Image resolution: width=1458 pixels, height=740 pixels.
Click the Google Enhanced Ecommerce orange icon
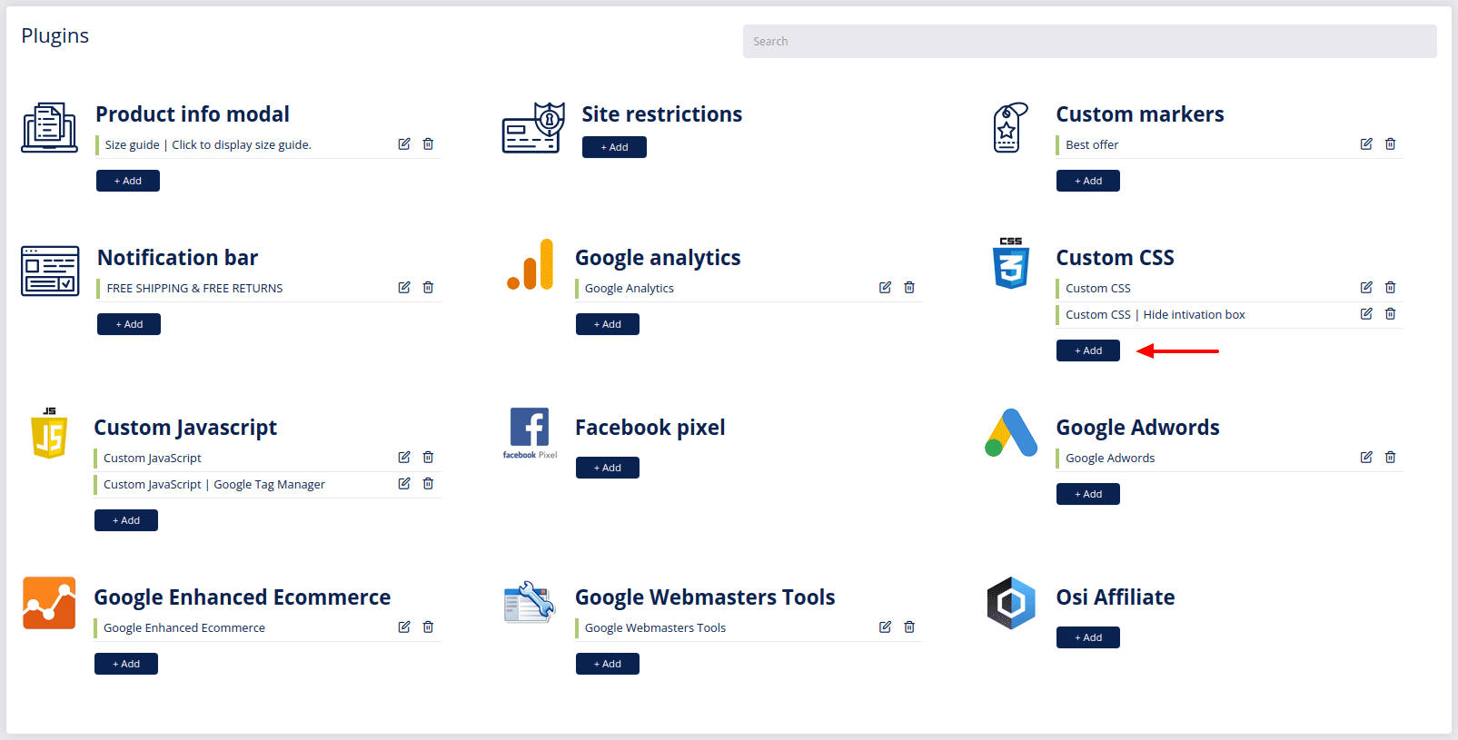[49, 603]
